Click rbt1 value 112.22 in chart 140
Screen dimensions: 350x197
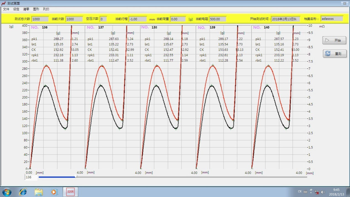[278, 60]
